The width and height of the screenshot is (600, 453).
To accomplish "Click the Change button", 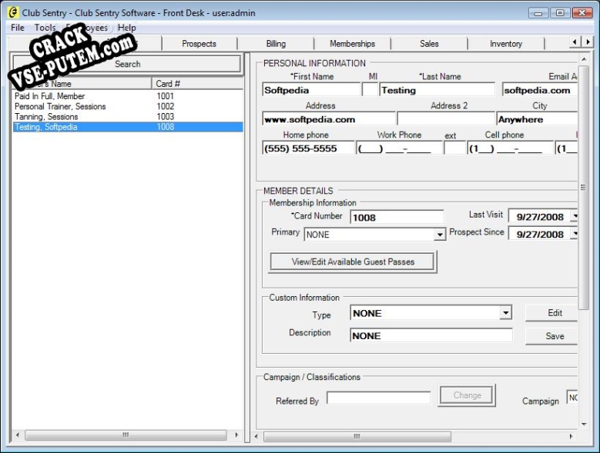I will (x=467, y=395).
